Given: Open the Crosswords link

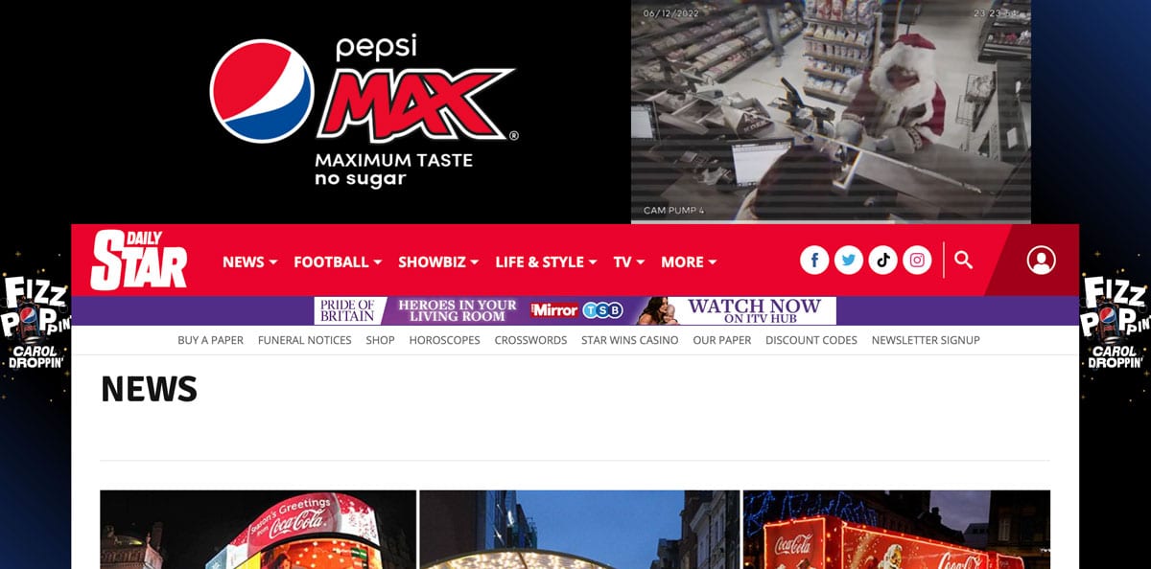Looking at the screenshot, I should coord(530,340).
